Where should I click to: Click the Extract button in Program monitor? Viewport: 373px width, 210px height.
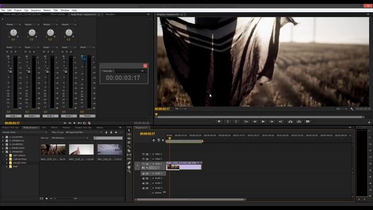[299, 122]
